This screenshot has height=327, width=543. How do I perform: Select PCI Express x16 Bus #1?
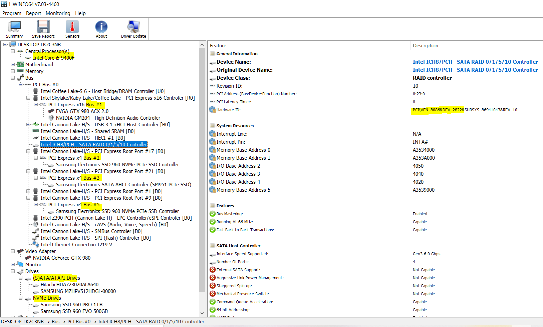coord(75,104)
